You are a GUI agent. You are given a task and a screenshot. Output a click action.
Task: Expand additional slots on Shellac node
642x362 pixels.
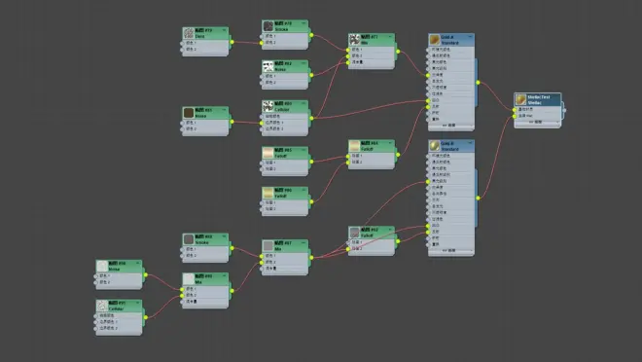click(537, 122)
